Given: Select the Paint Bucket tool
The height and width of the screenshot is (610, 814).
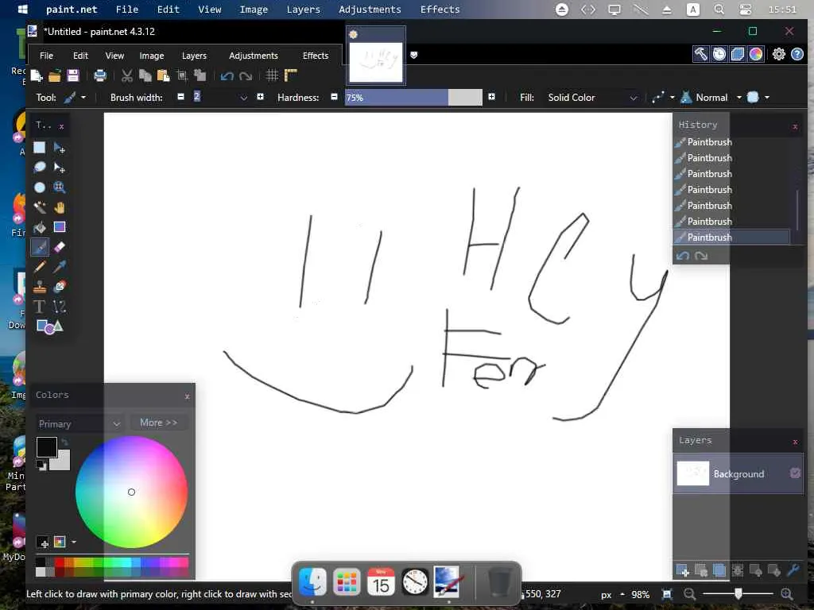Looking at the screenshot, I should coord(40,227).
